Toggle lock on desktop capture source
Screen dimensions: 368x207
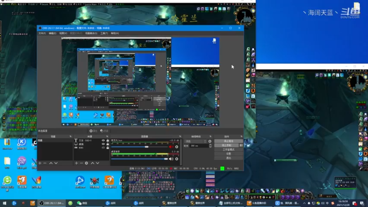[x=108, y=144]
